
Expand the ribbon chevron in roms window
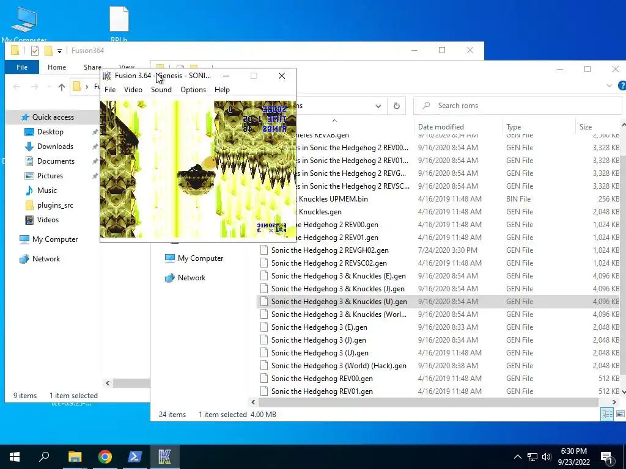point(609,85)
